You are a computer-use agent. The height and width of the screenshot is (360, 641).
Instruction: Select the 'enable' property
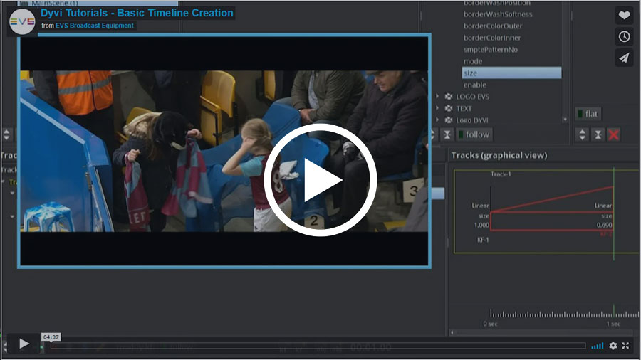[x=474, y=85]
